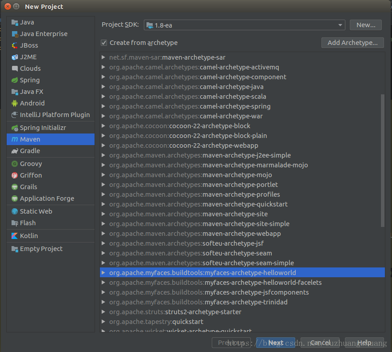Expand cocoon-22-archetype-block arrow
This screenshot has height=352, width=392.
[x=103, y=126]
